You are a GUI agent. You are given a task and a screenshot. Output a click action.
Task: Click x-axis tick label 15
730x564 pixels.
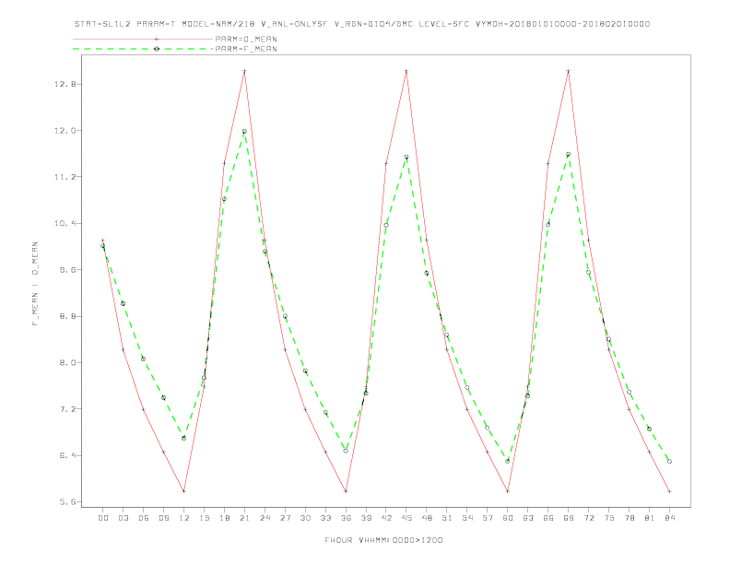(x=204, y=518)
